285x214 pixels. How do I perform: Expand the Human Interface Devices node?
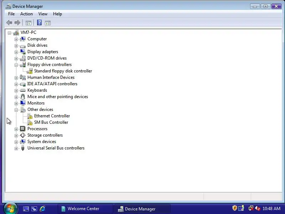point(16,78)
